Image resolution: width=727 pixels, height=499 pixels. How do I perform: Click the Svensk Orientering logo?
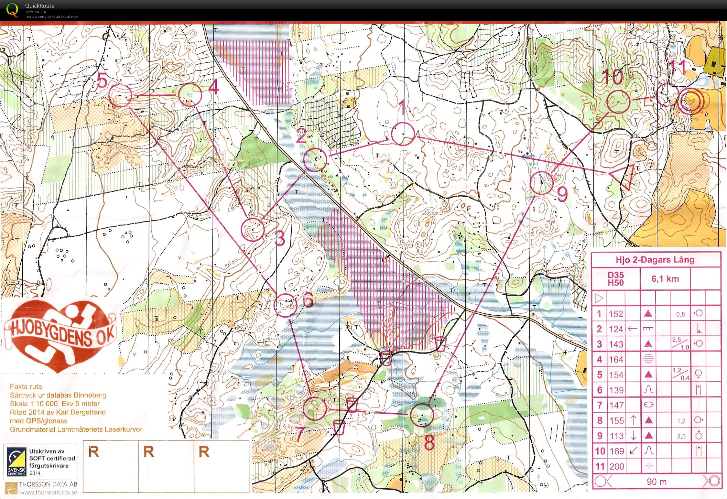(x=17, y=462)
